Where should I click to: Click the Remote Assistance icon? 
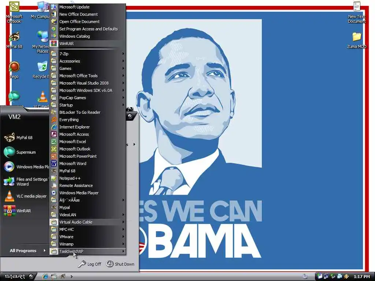click(x=54, y=186)
